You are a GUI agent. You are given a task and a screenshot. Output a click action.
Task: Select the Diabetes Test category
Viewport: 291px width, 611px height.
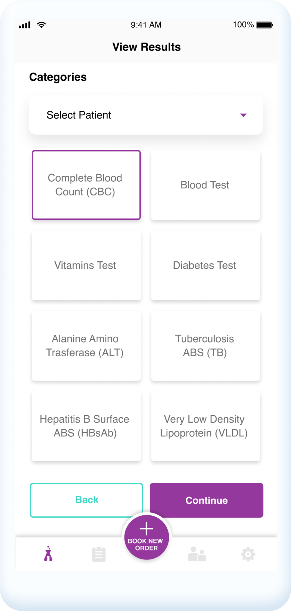tap(205, 265)
